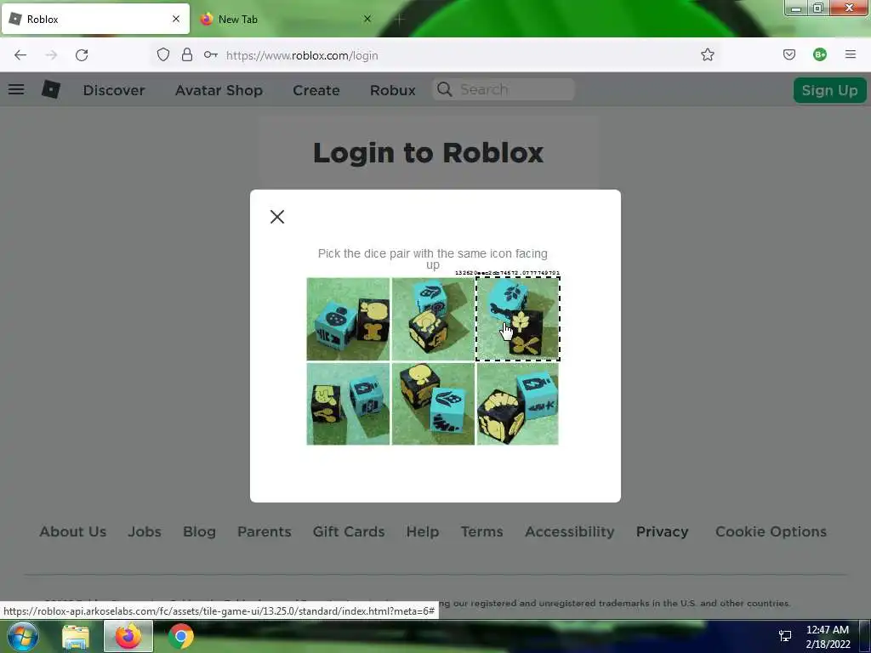The height and width of the screenshot is (653, 871).
Task: Open saved logins key icon in address bar
Action: [x=211, y=55]
